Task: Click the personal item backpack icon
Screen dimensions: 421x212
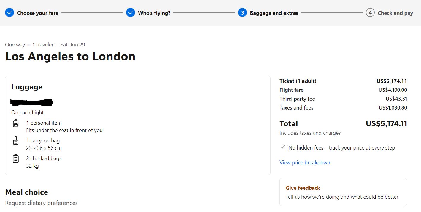Action: [x=16, y=123]
